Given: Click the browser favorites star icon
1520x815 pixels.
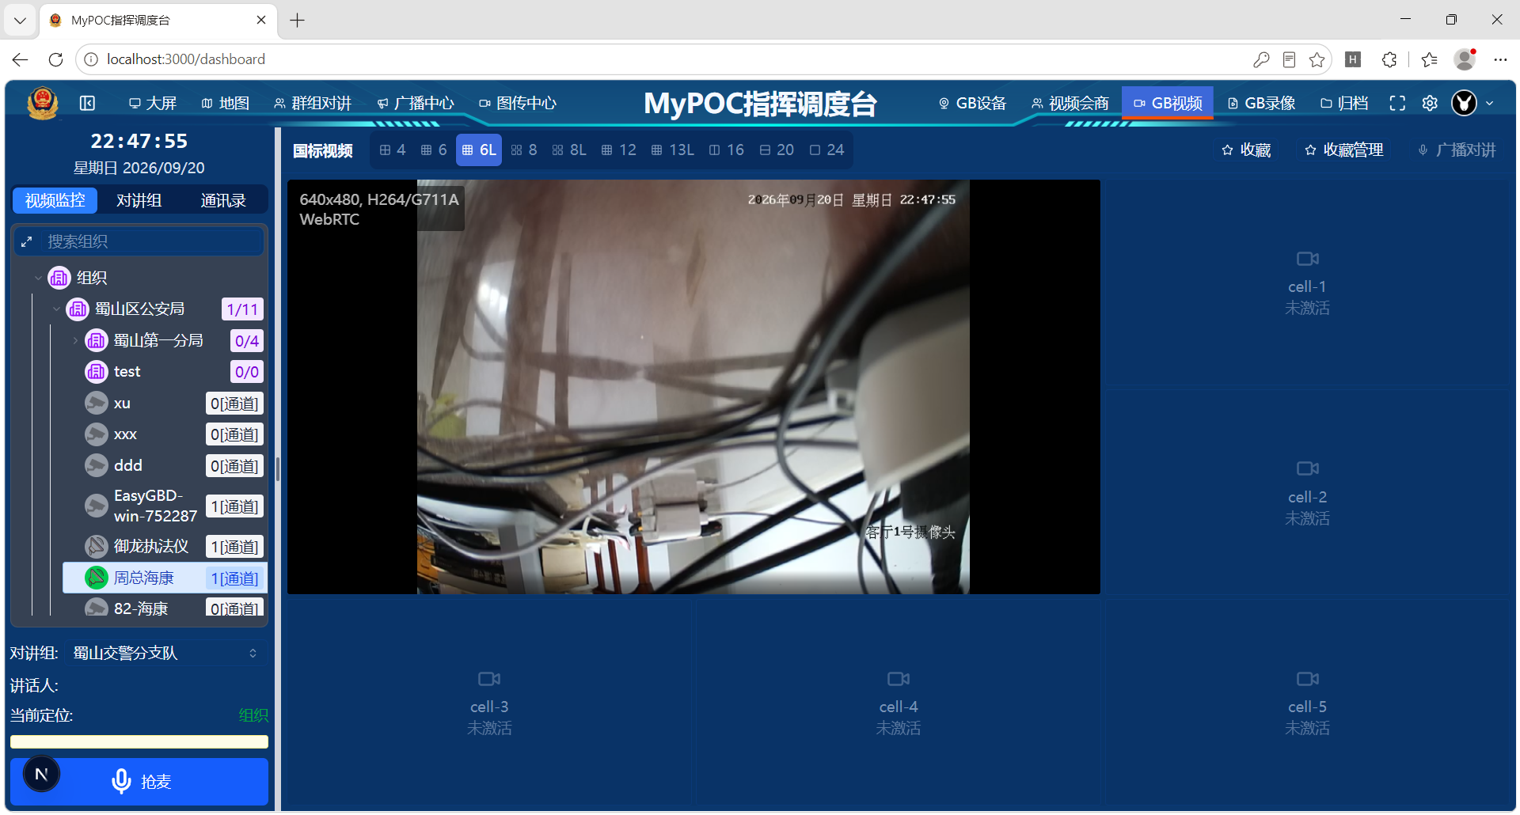Looking at the screenshot, I should point(1317,59).
